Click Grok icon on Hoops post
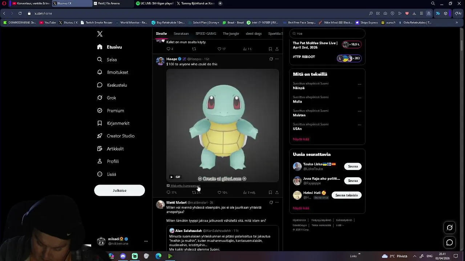The image size is (465, 261). coord(271,59)
